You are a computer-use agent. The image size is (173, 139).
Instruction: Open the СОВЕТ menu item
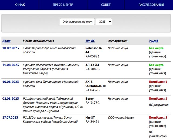(106, 5)
